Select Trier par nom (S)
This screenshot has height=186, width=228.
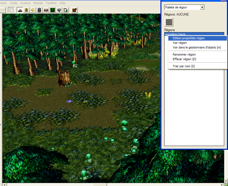pyautogui.click(x=184, y=66)
